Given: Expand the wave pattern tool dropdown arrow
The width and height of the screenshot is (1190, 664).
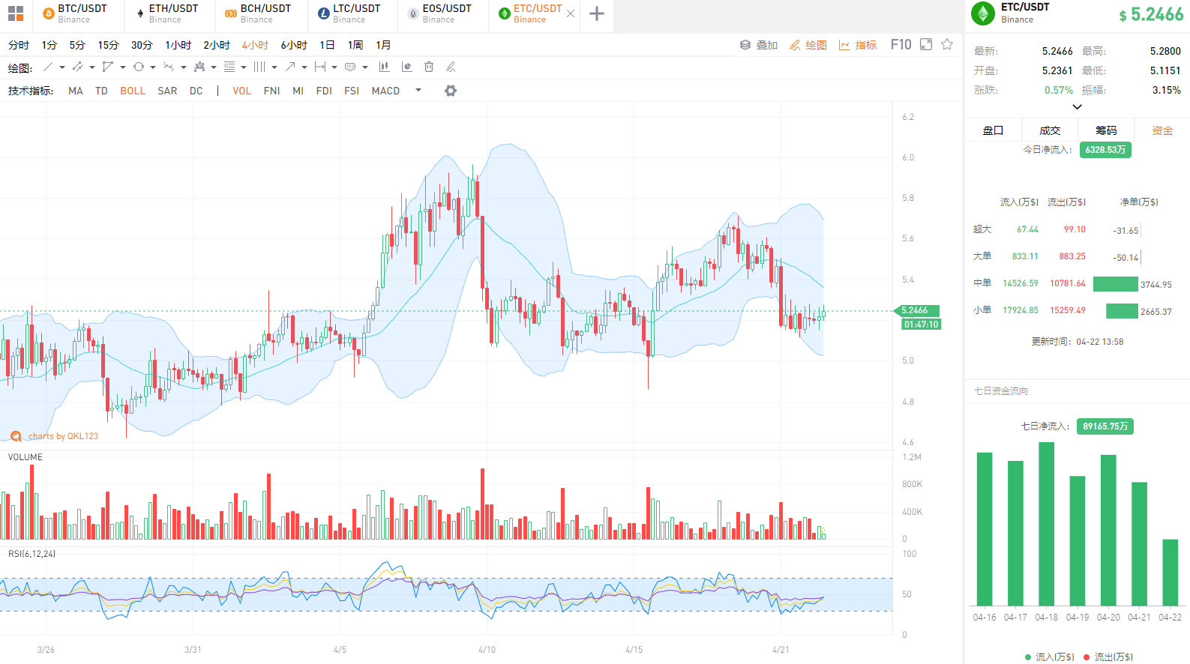Looking at the screenshot, I should (184, 67).
